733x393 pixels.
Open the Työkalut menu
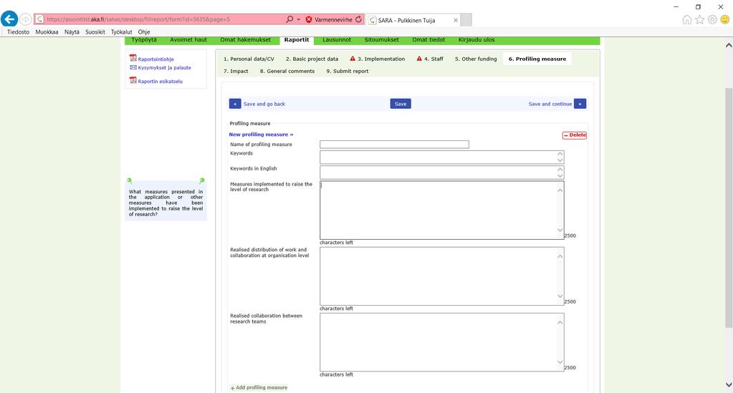point(122,31)
